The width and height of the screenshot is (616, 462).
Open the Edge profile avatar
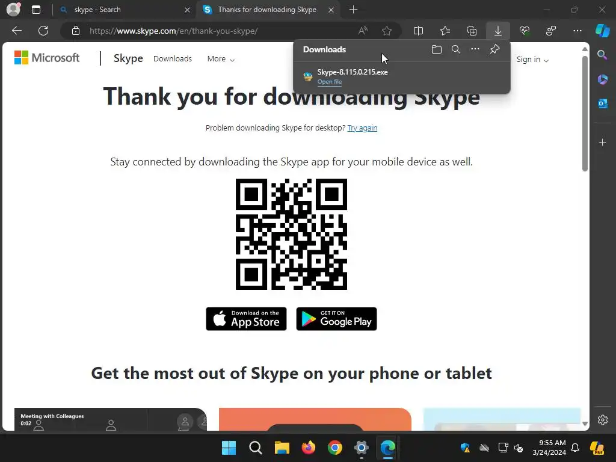(13, 10)
